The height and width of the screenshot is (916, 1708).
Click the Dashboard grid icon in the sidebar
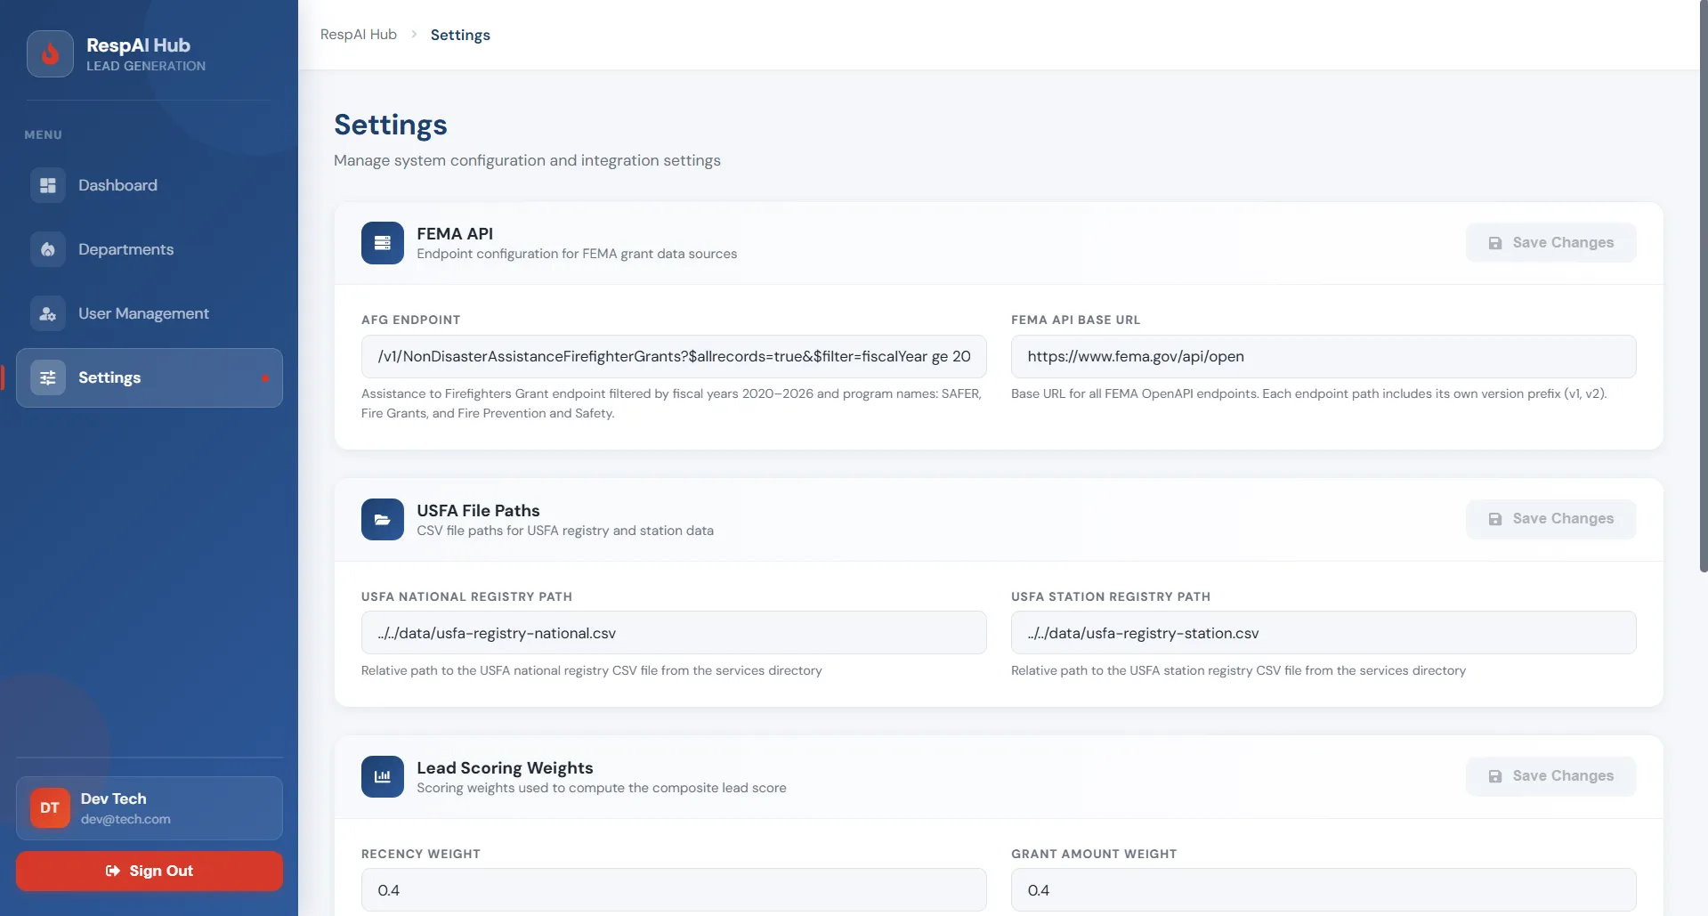point(48,185)
